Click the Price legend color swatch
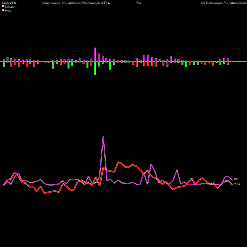Screen dimensions: 247x247 click(3, 10)
